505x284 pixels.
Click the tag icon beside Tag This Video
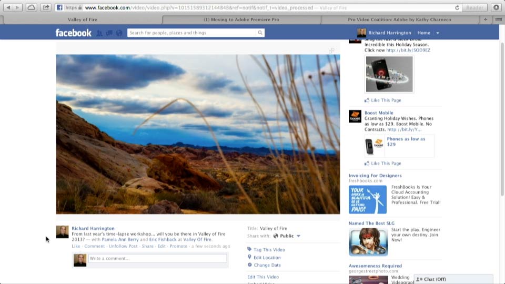[x=249, y=249]
